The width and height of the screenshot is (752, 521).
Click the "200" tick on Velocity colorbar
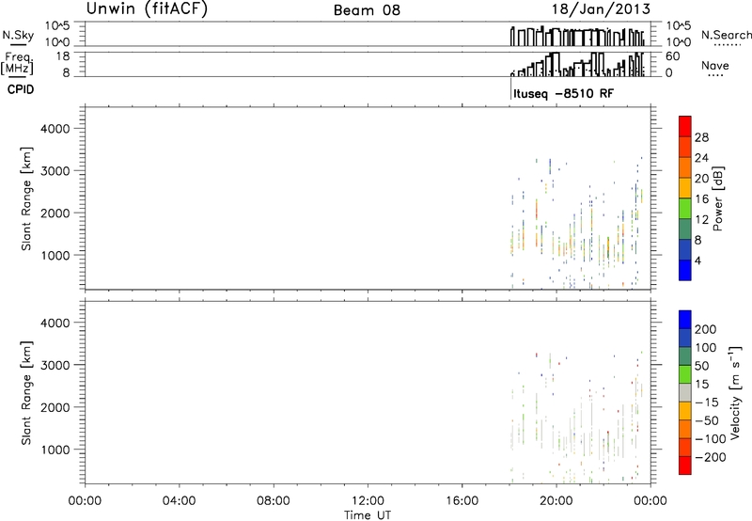pyautogui.click(x=706, y=329)
